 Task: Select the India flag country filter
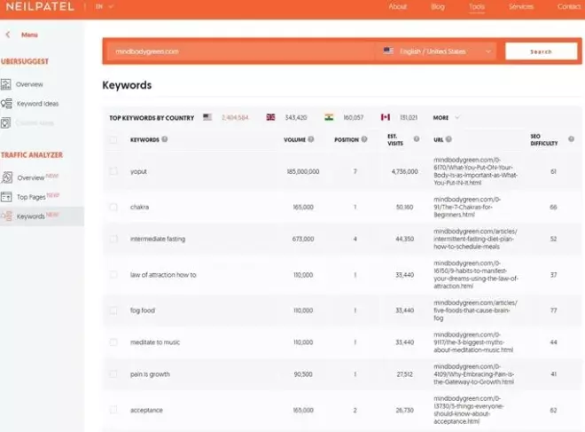pyautogui.click(x=328, y=117)
